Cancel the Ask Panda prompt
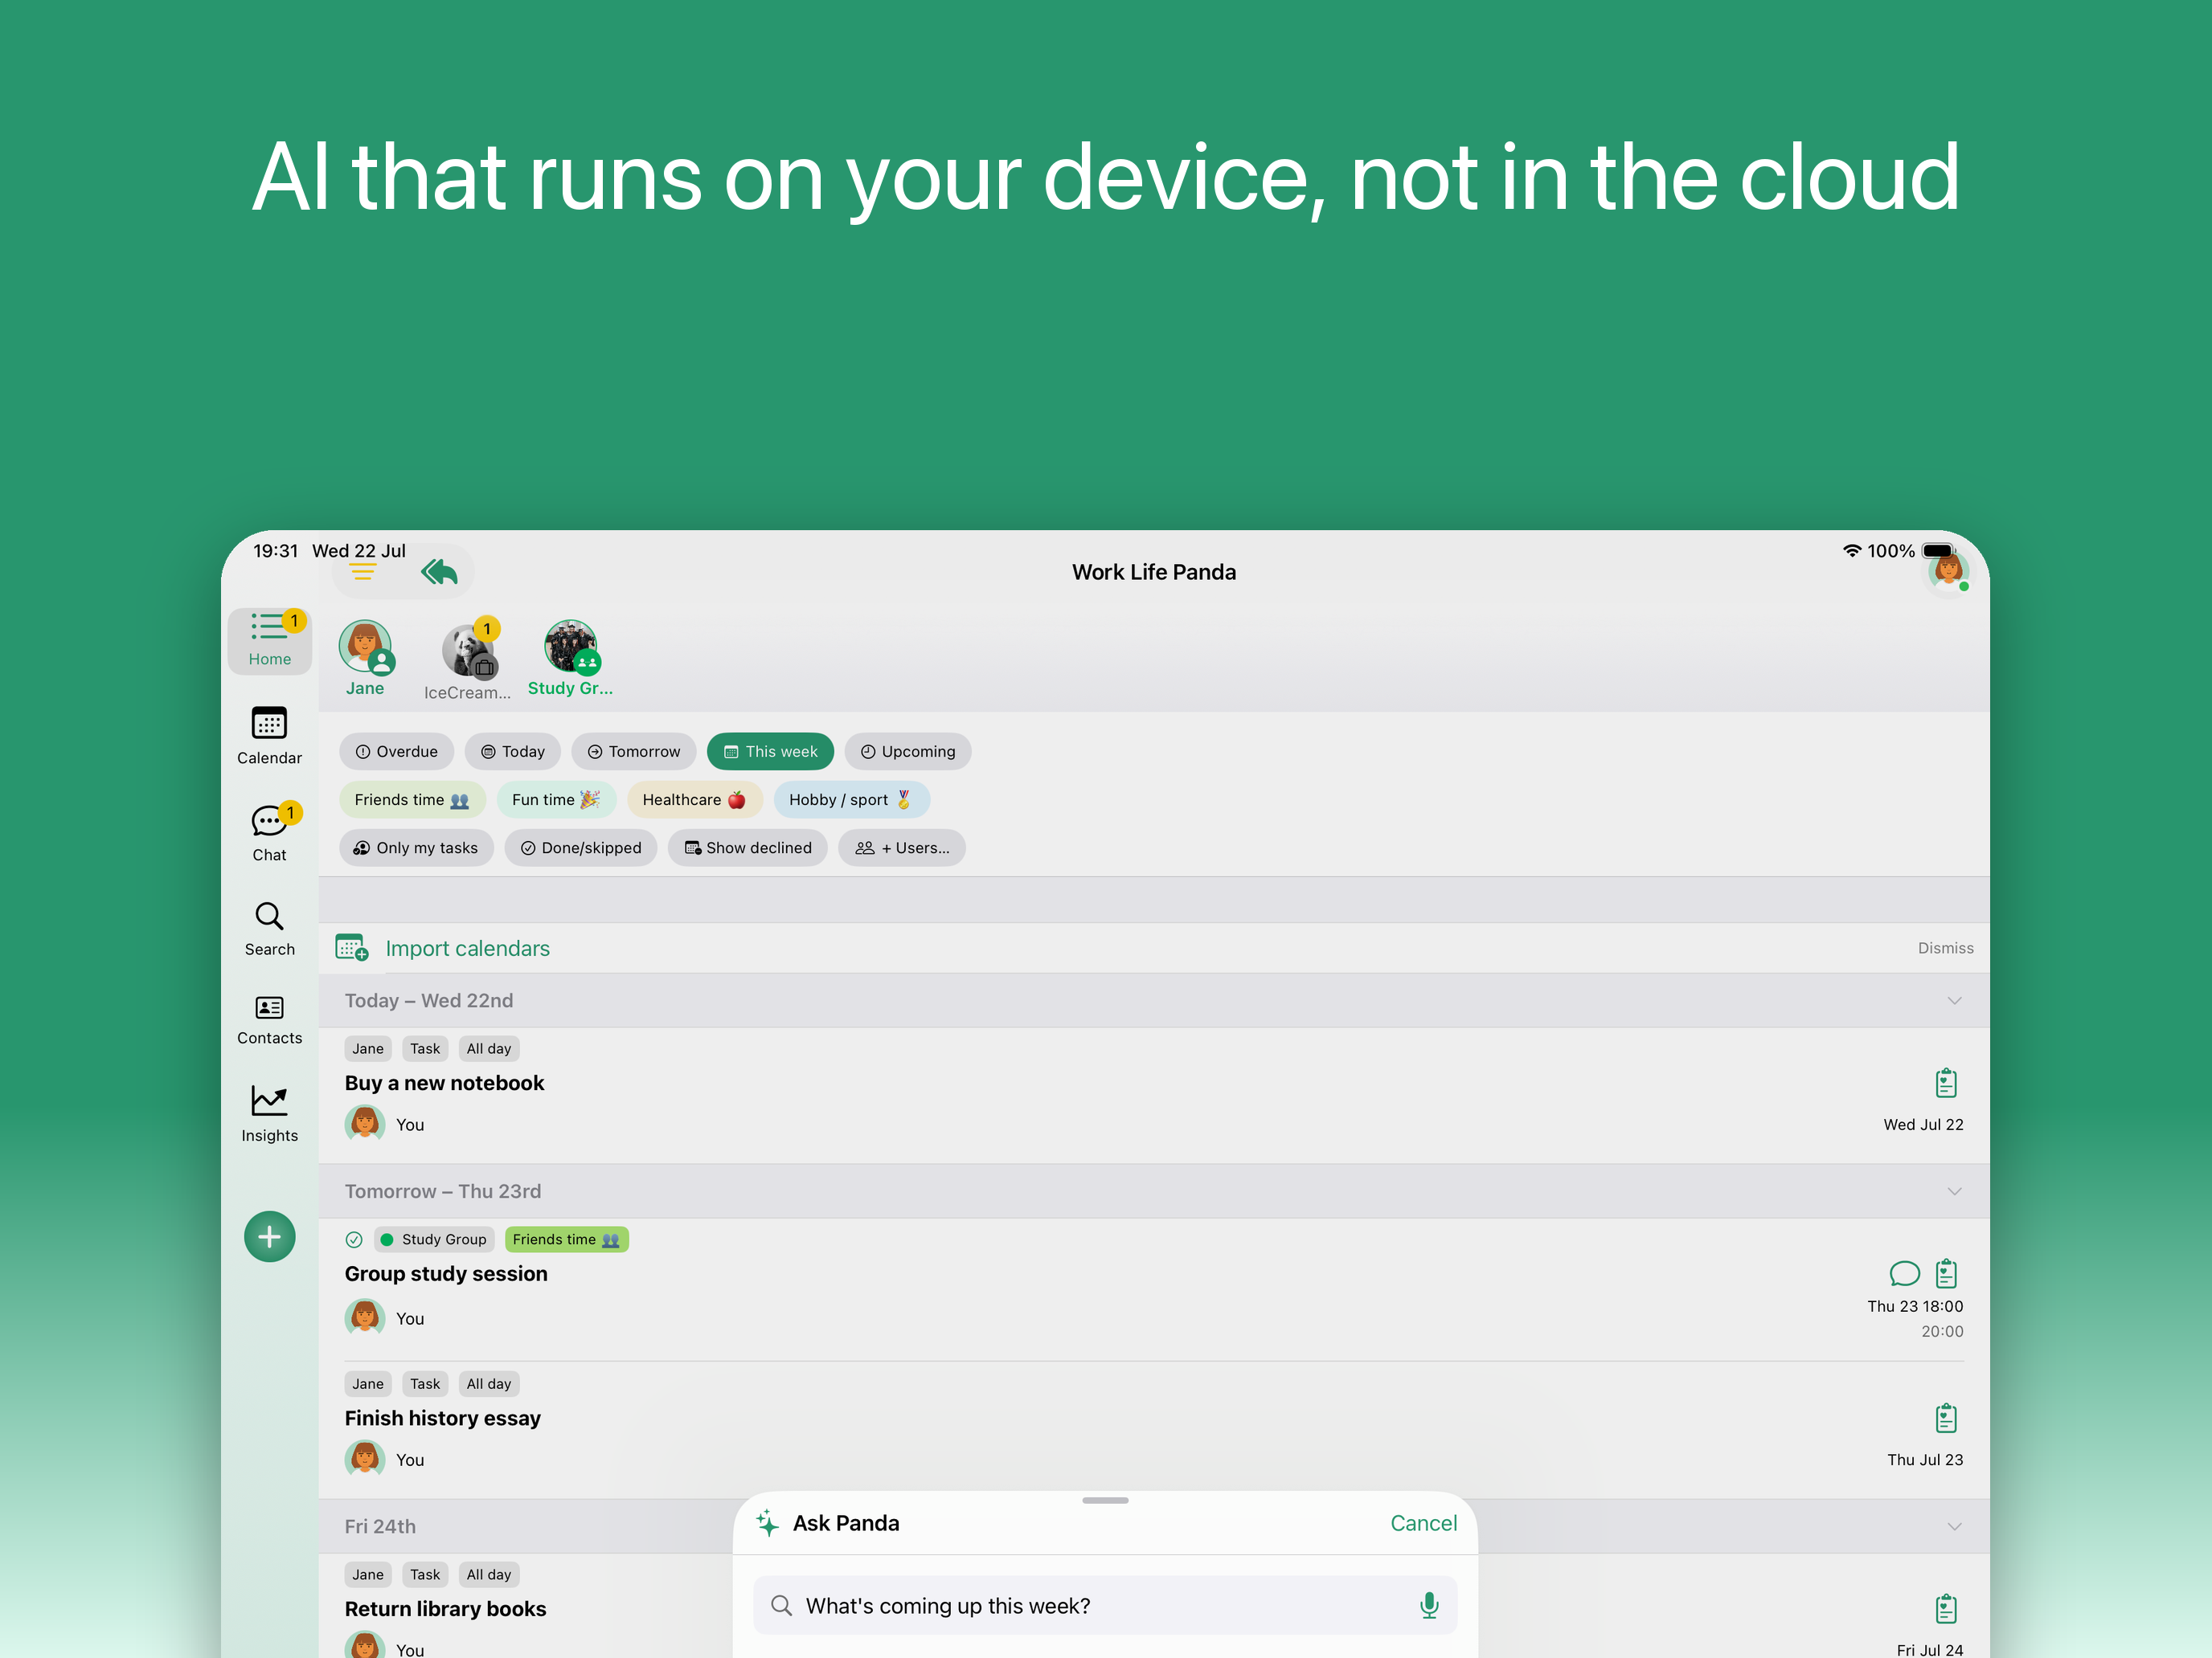The image size is (2212, 1658). point(1423,1523)
